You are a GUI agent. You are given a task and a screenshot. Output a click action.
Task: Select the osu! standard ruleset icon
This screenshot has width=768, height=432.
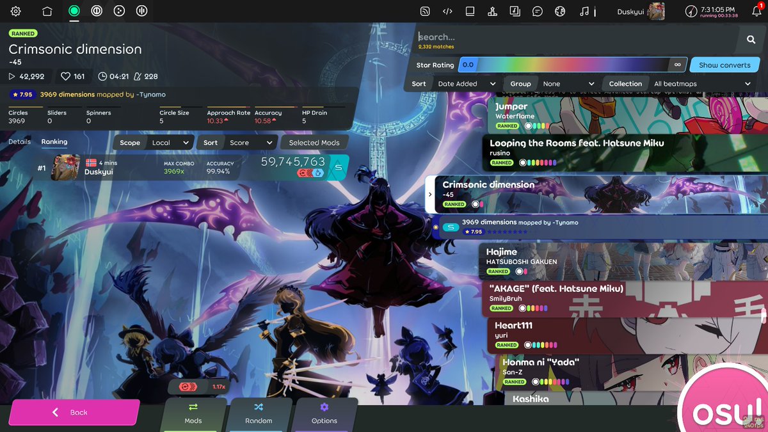point(74,11)
